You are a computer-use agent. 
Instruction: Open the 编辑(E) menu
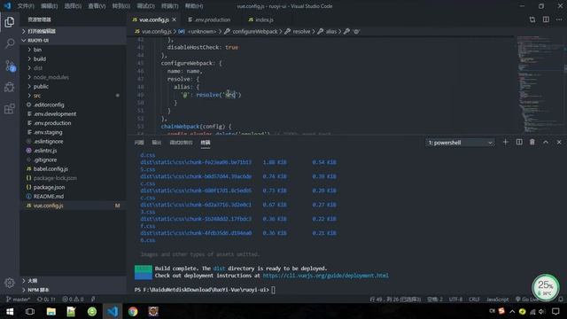(50, 6)
